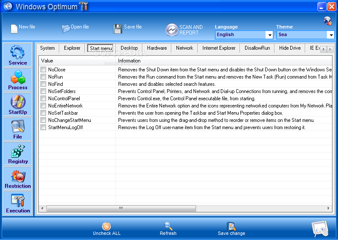Click the StartMenuLogOff description text
This screenshot has width=338, height=240.
pyautogui.click(x=212, y=127)
